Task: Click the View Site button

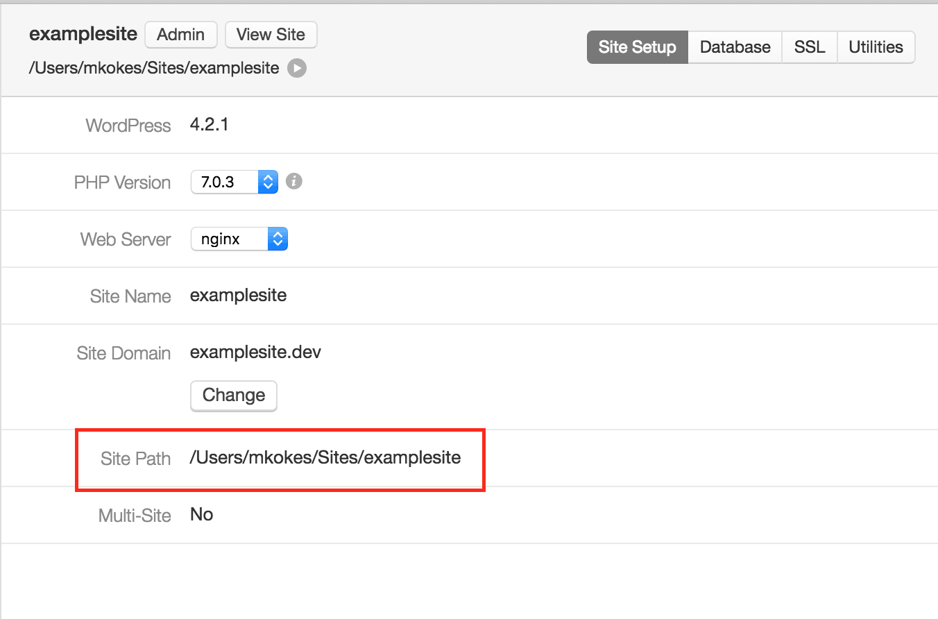Action: (x=271, y=35)
